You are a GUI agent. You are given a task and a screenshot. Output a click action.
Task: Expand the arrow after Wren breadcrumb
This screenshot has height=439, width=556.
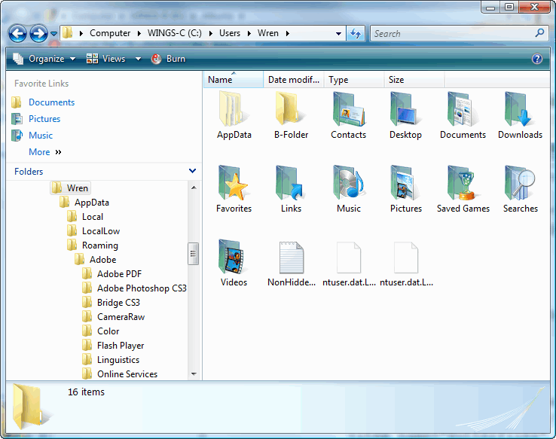288,33
